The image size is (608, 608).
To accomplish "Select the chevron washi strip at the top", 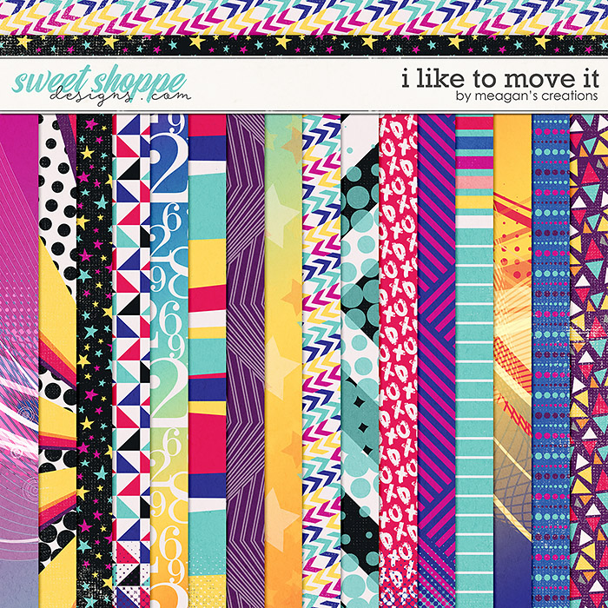I will click(x=304, y=18).
